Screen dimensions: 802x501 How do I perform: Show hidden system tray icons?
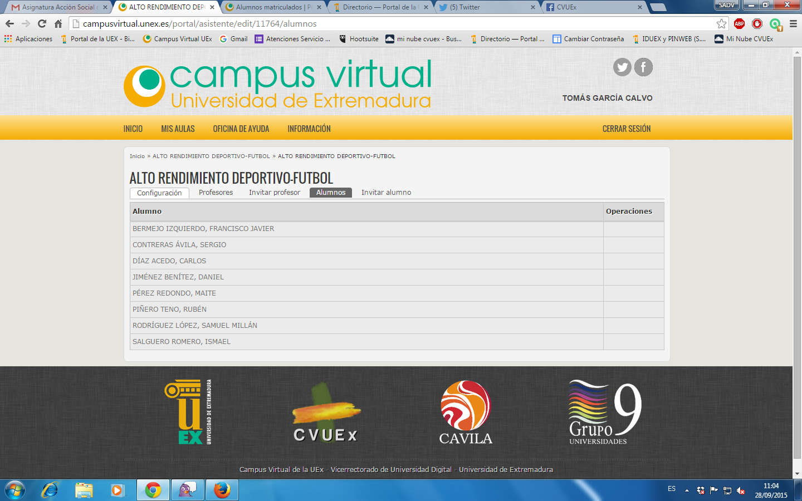687,490
